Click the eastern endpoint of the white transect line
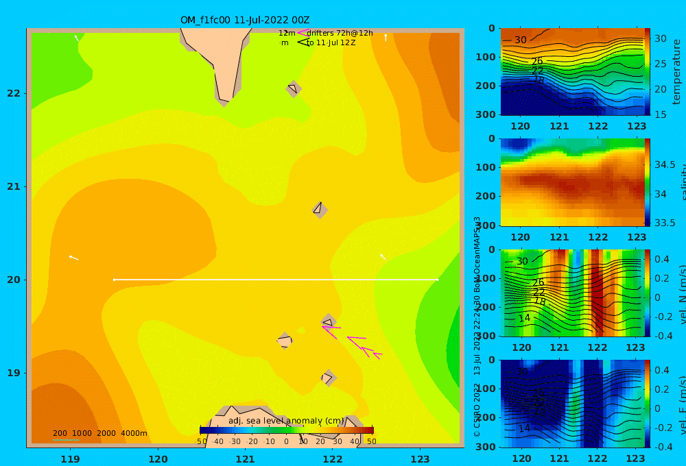The width and height of the screenshot is (686, 466). [437, 280]
